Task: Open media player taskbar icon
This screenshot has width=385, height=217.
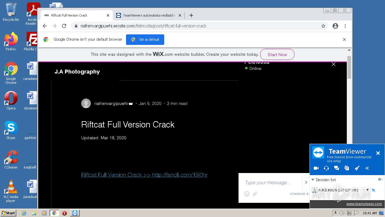Action: (44, 213)
